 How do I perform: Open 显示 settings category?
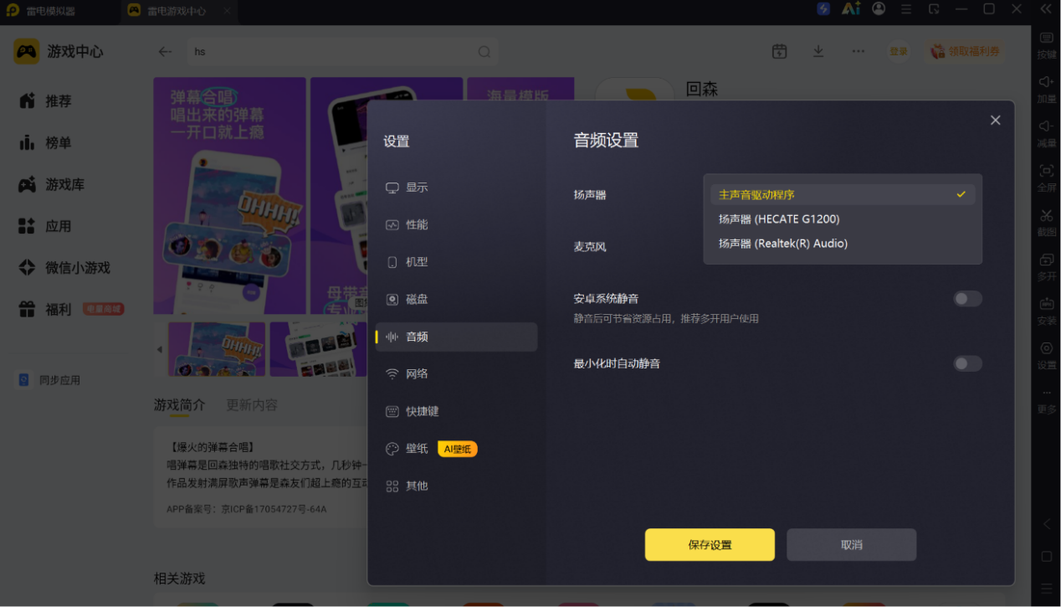coord(456,188)
